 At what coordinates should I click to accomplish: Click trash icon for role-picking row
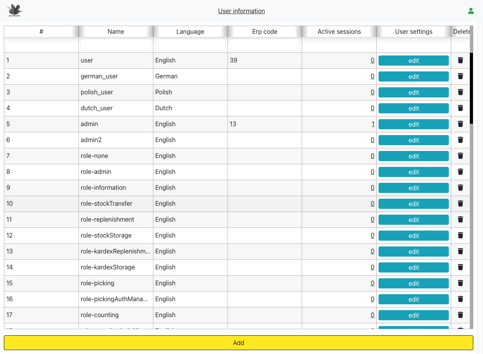click(x=460, y=283)
